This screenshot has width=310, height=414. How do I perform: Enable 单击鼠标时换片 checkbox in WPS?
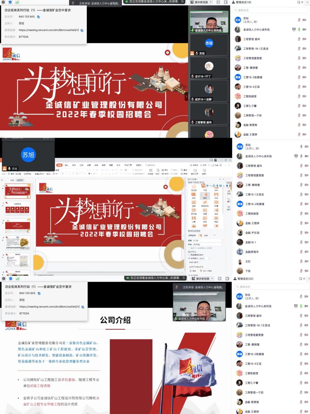[189, 255]
